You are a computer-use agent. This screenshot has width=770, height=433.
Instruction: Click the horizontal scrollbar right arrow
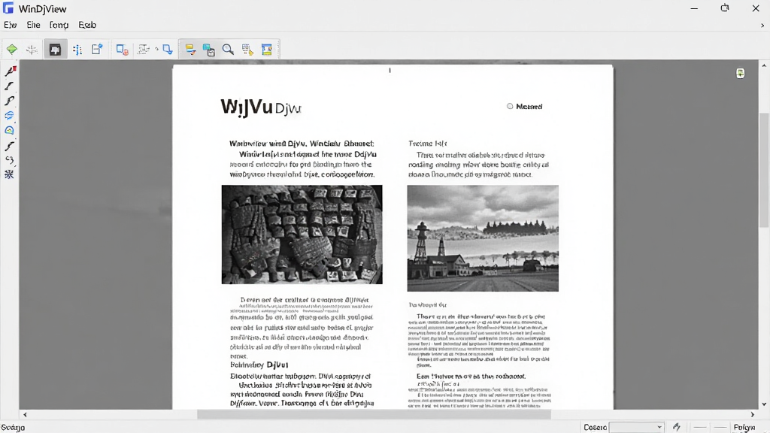752,415
